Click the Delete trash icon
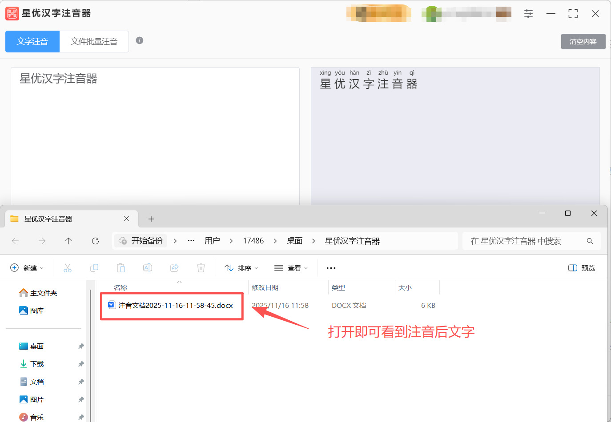The height and width of the screenshot is (422, 611). [x=201, y=268]
